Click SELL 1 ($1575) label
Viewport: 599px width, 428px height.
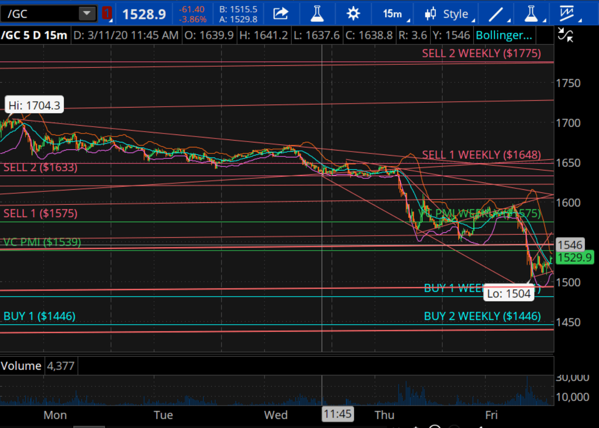(40, 213)
